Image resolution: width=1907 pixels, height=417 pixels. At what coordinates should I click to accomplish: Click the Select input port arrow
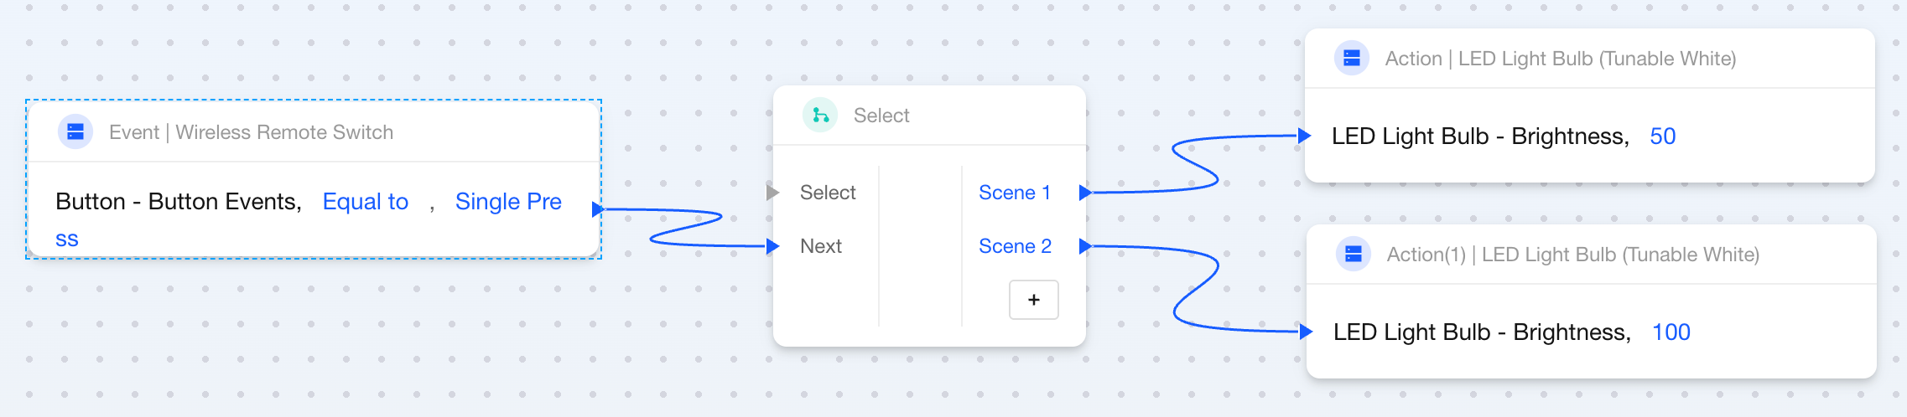(773, 193)
